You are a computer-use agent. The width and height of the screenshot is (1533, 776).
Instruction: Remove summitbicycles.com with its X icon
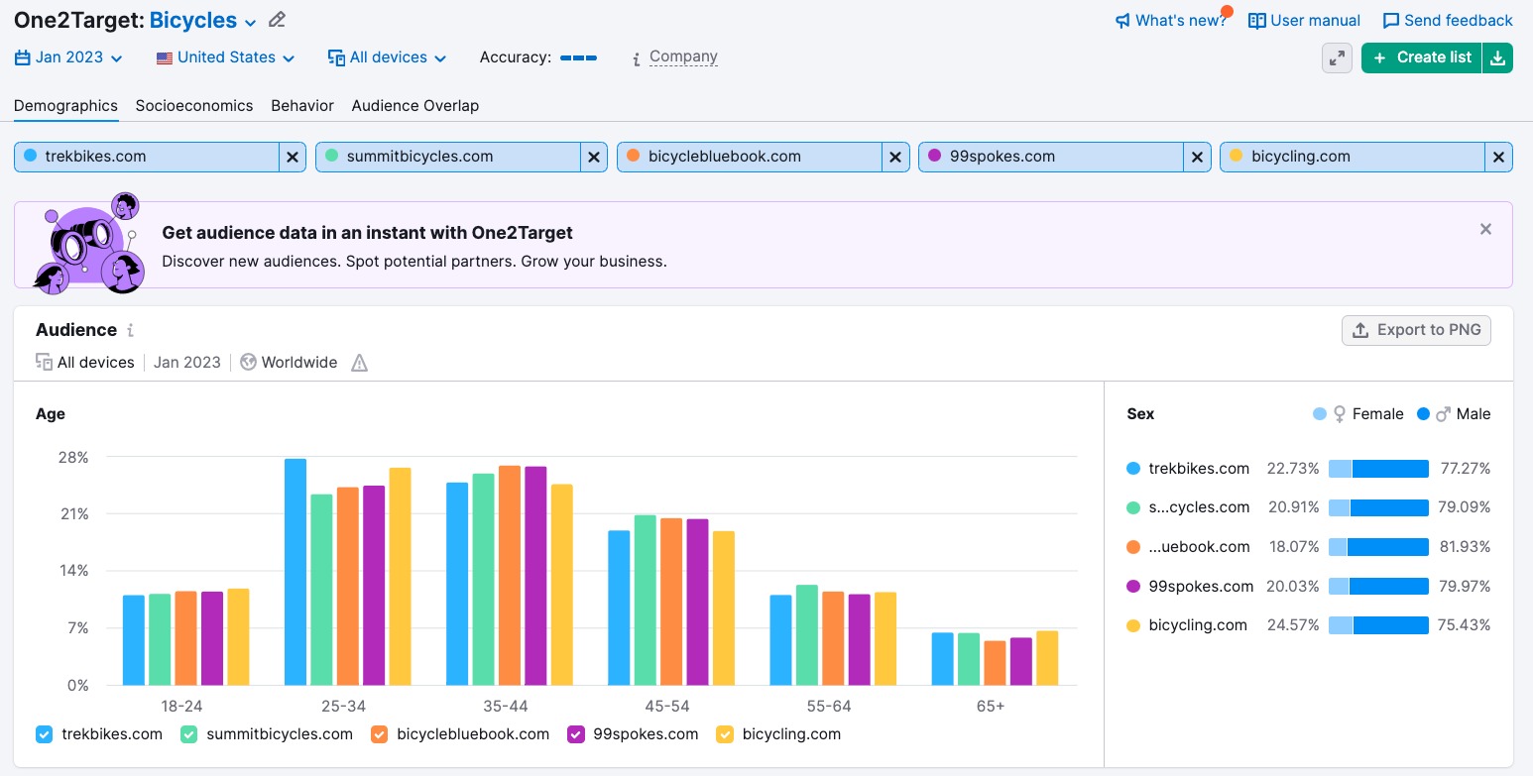click(594, 157)
